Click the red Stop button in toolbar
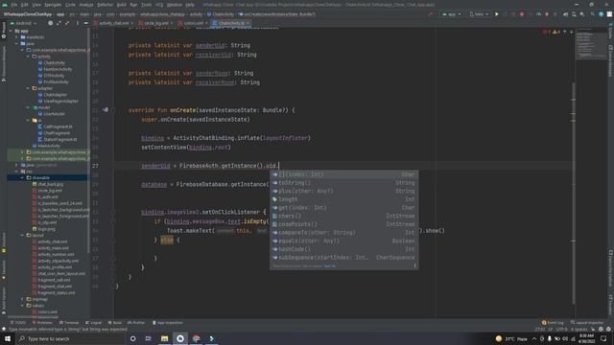Image resolution: width=614 pixels, height=345 pixels. click(522, 14)
